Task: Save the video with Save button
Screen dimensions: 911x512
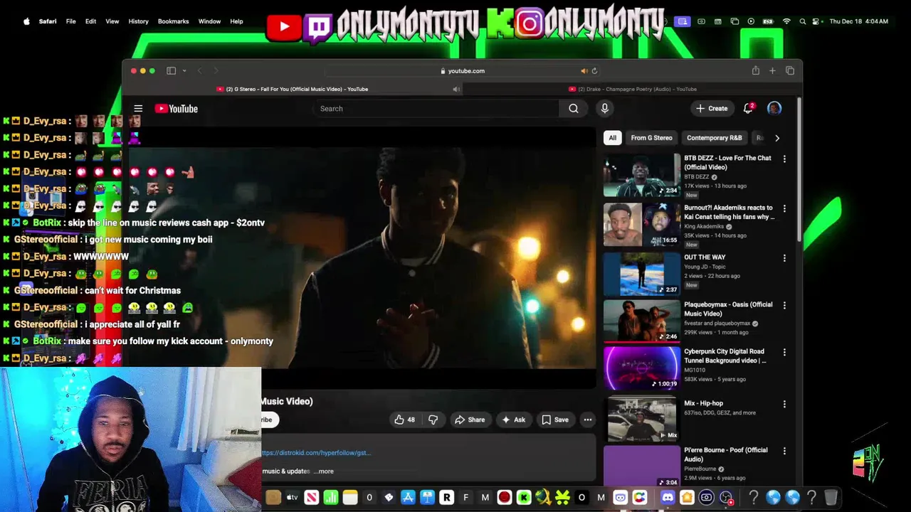Action: pos(555,420)
